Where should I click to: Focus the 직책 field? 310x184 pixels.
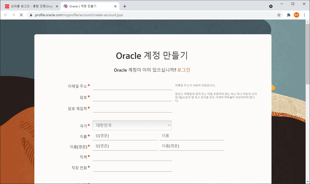(x=132, y=157)
